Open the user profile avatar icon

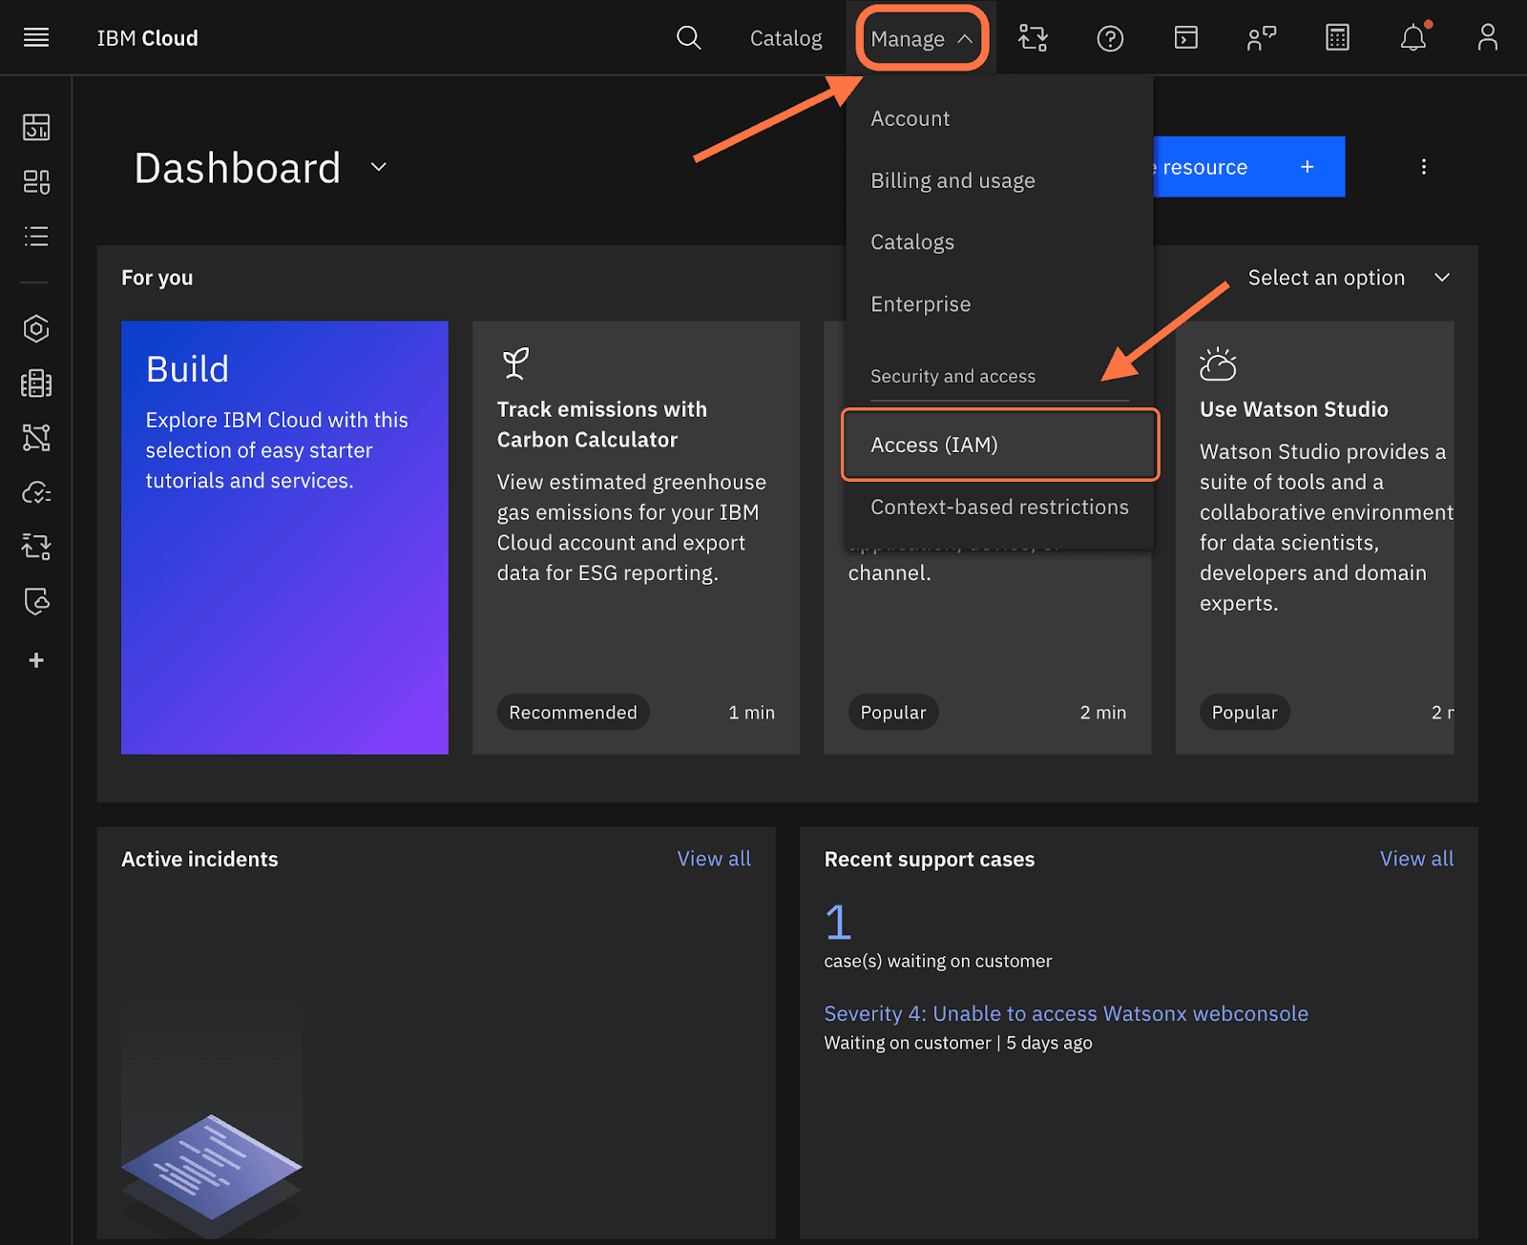(1487, 38)
